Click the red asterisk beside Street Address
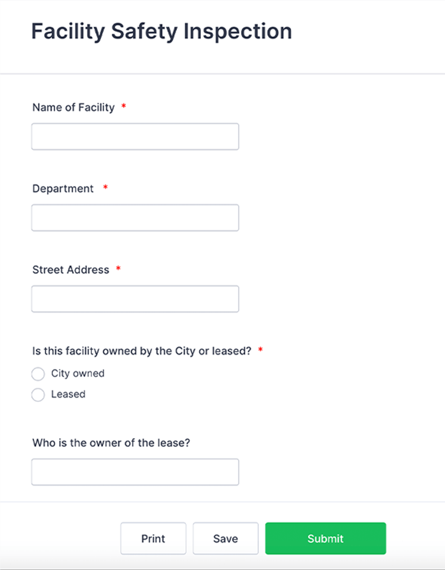 click(118, 269)
